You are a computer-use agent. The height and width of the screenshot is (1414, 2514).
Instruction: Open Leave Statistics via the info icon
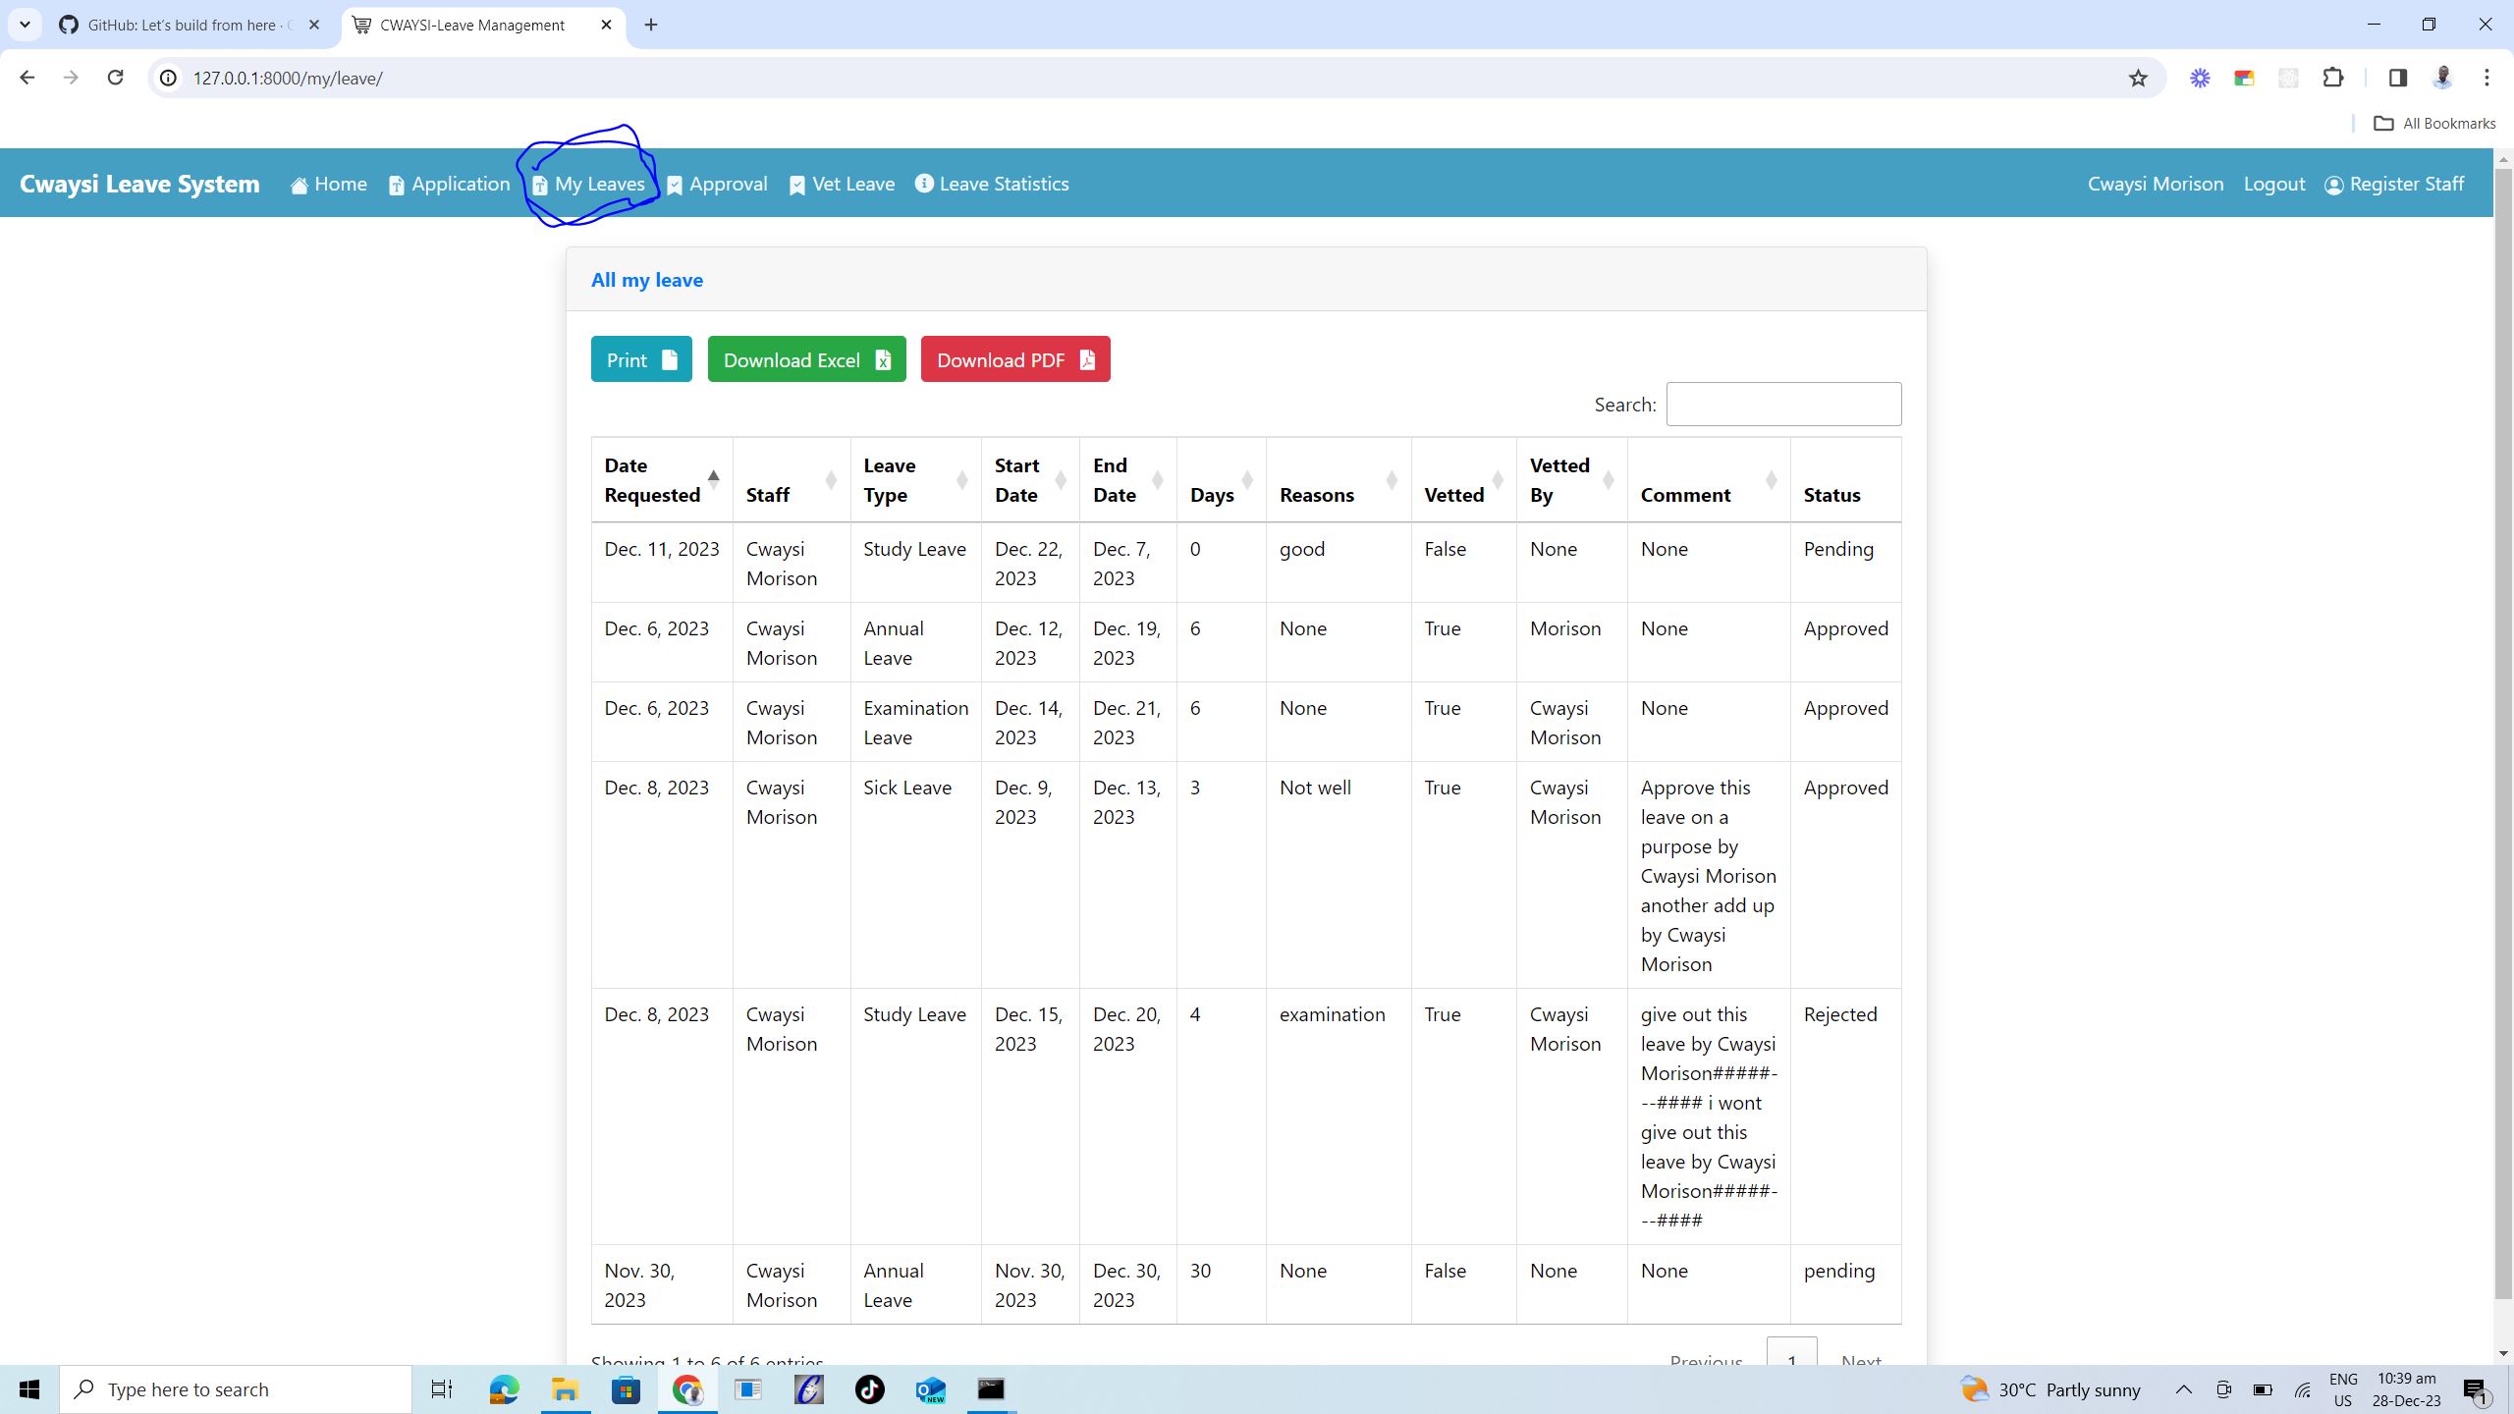[x=922, y=183]
